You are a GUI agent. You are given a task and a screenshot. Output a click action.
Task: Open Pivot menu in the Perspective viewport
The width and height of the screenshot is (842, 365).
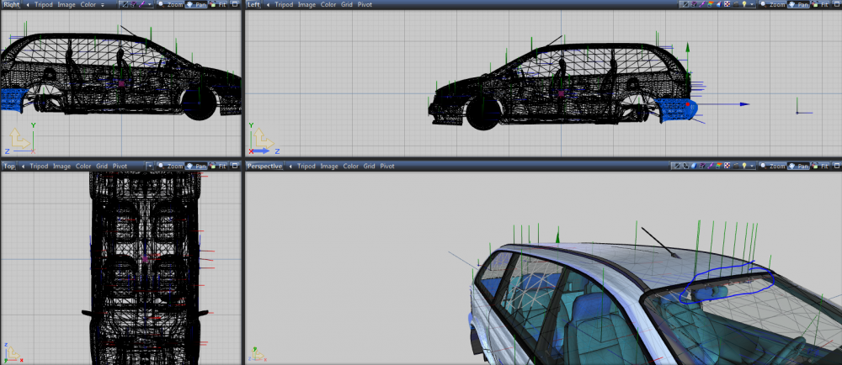coord(387,167)
